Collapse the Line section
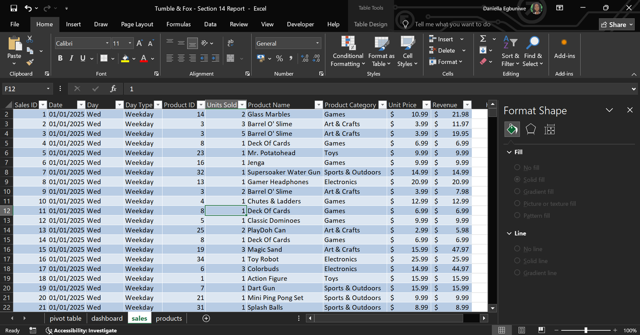This screenshot has width=640, height=335. click(509, 233)
